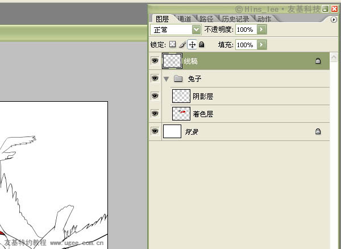Open the layers panel options menu arrow

tap(334, 19)
